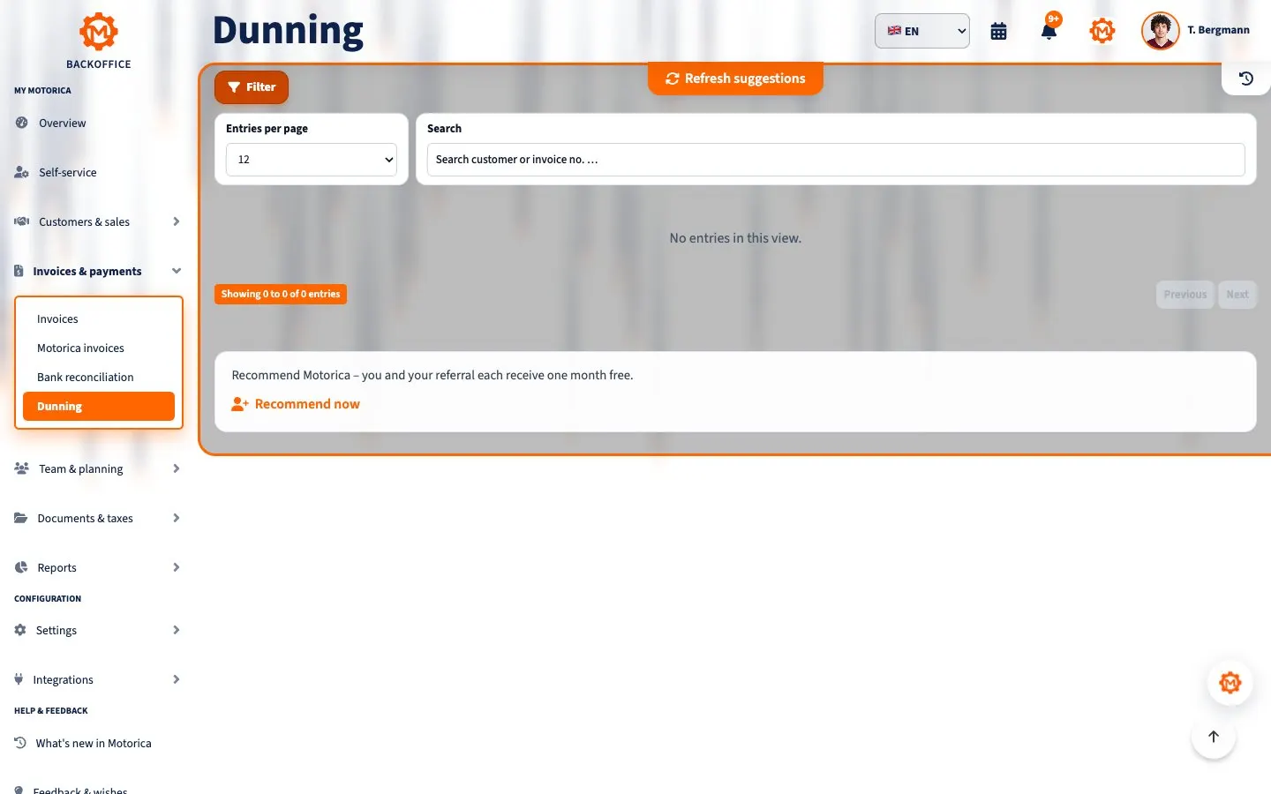Expand Customers & sales chevron
The width and height of the screenshot is (1271, 794).
pos(177,221)
